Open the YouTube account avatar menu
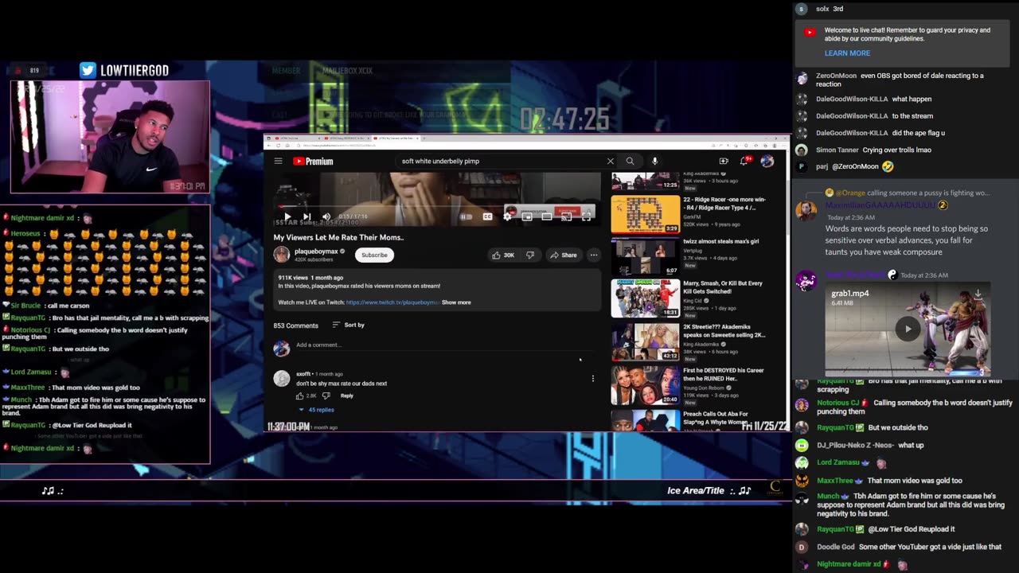Image resolution: width=1019 pixels, height=573 pixels. [x=767, y=161]
